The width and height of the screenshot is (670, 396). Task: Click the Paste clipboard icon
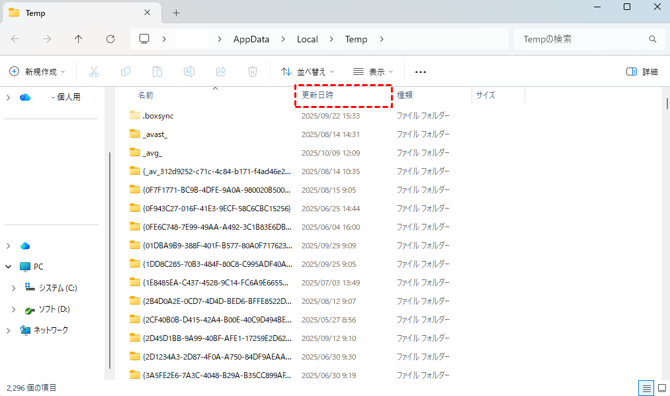(x=157, y=72)
